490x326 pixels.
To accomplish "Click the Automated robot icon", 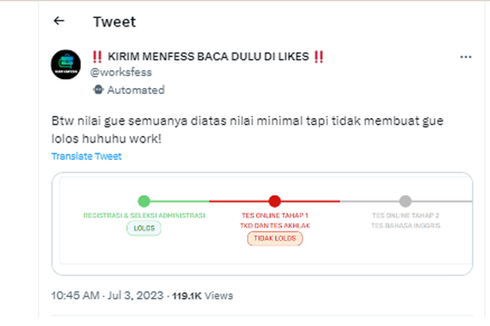I will pyautogui.click(x=98, y=90).
